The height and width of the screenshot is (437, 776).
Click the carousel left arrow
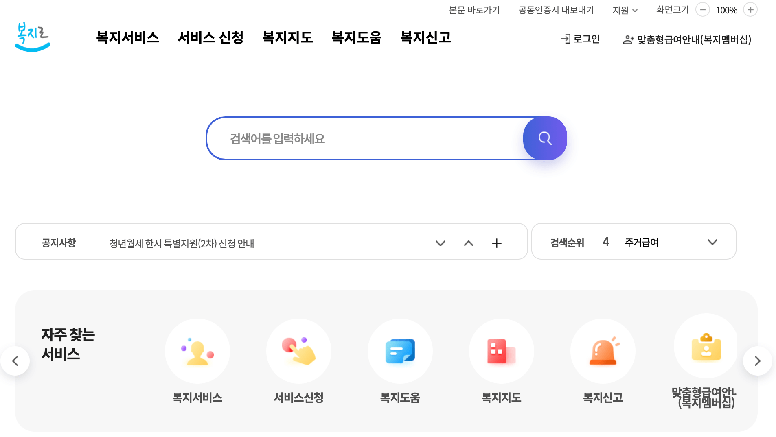[15, 361]
